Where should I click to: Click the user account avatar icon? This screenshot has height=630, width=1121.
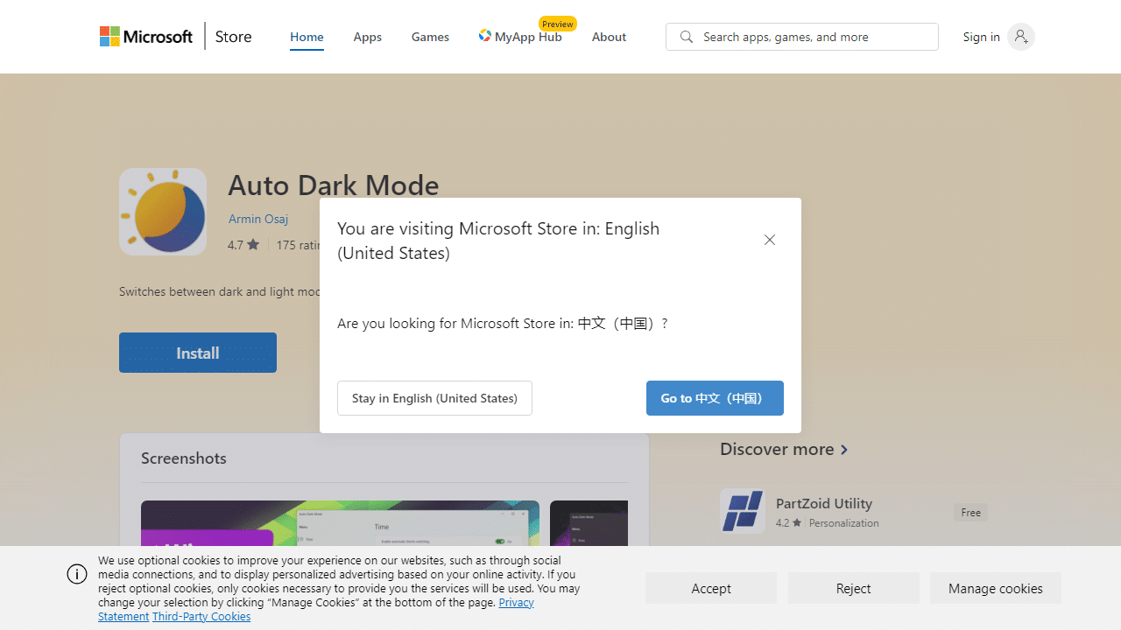pyautogui.click(x=1021, y=37)
